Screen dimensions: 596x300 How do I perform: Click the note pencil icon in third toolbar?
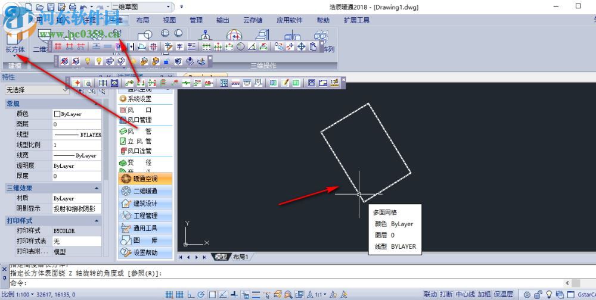coord(285,83)
